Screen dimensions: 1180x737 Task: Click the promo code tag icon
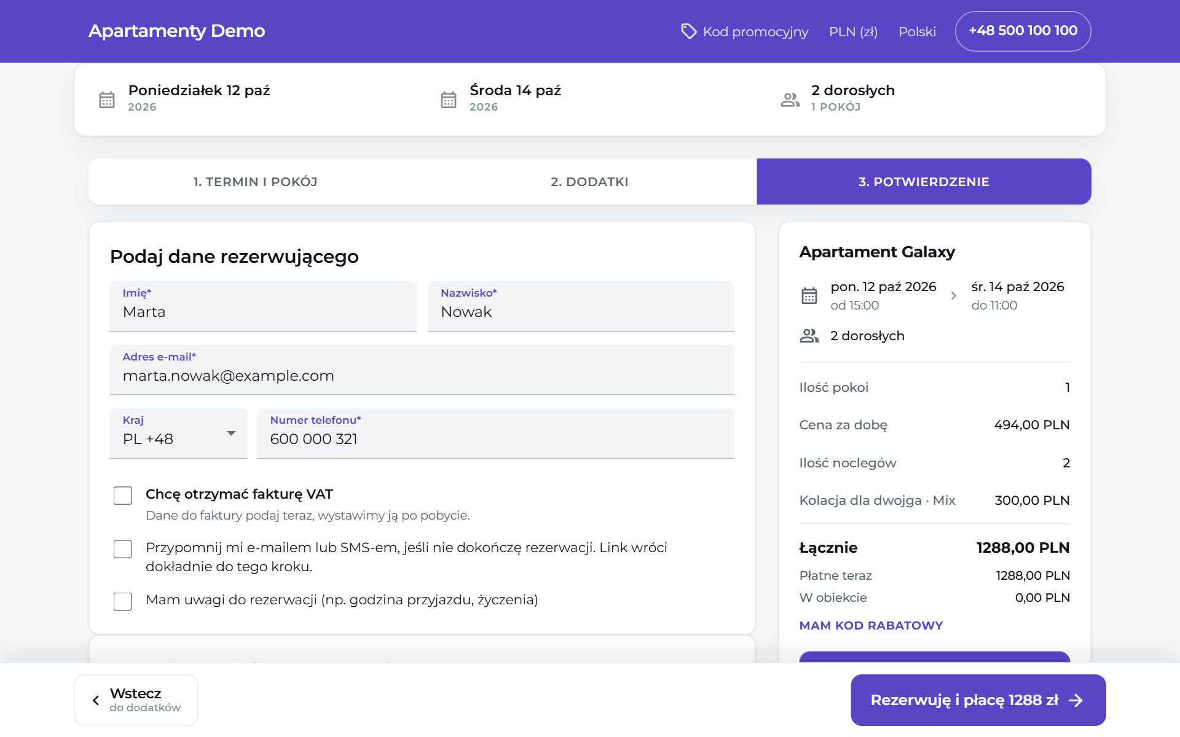coord(688,31)
